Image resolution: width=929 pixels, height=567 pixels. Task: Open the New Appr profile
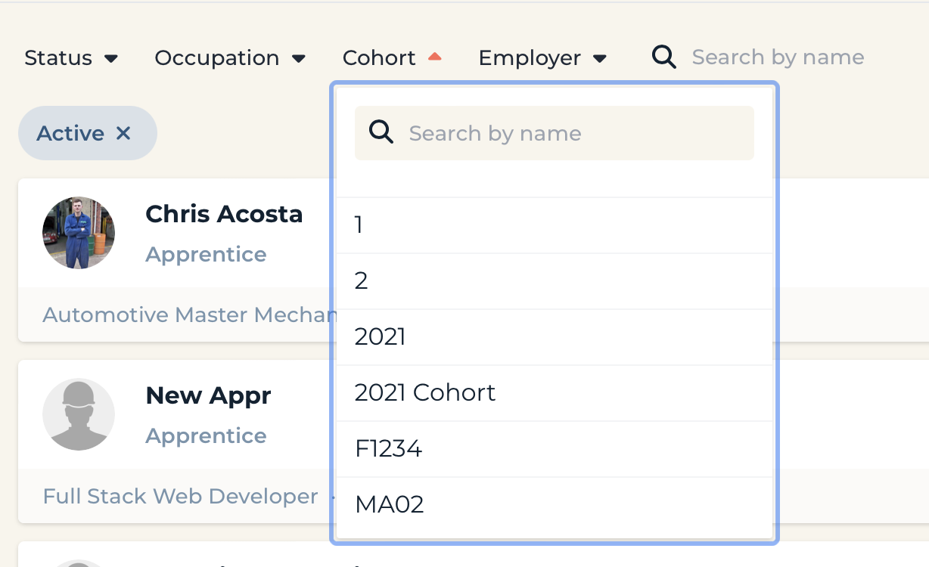[208, 396]
